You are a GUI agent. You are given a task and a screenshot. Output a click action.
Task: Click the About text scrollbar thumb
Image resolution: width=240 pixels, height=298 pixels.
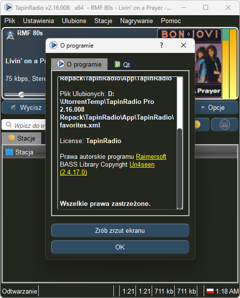(x=180, y=169)
